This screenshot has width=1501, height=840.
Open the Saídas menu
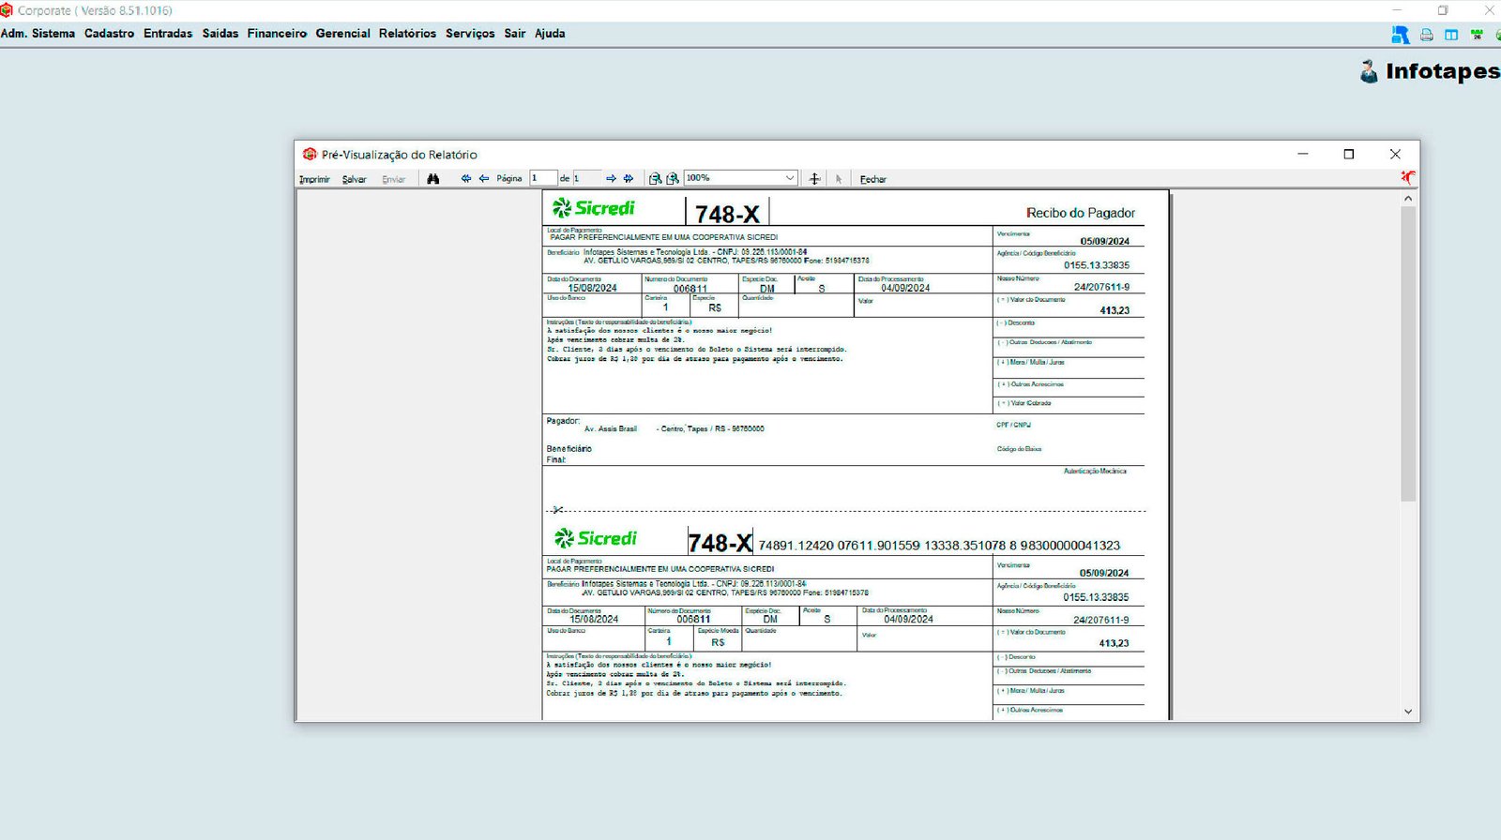220,34
